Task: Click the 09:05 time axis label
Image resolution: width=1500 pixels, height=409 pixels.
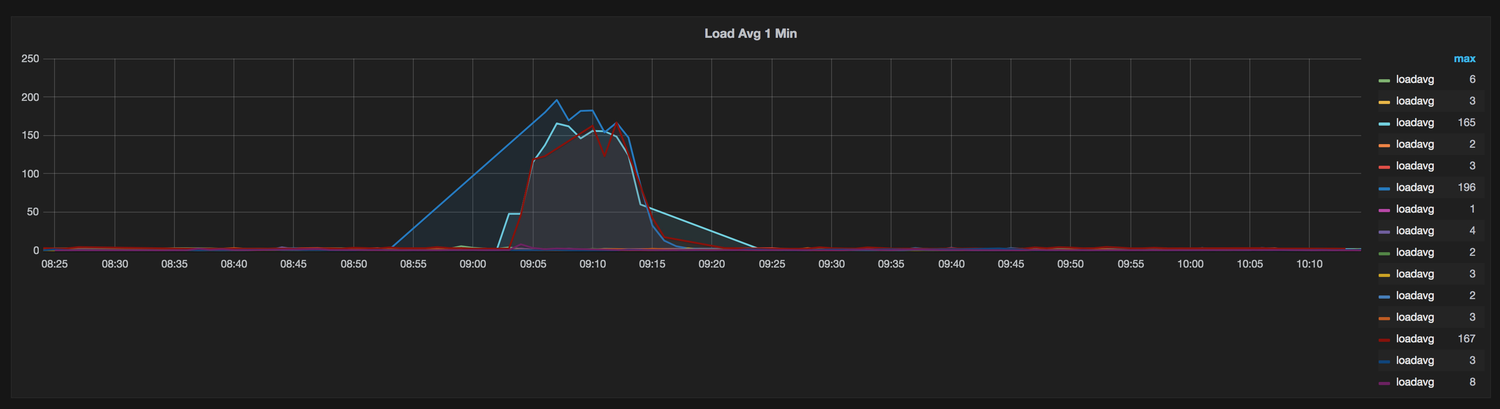Action: (533, 264)
